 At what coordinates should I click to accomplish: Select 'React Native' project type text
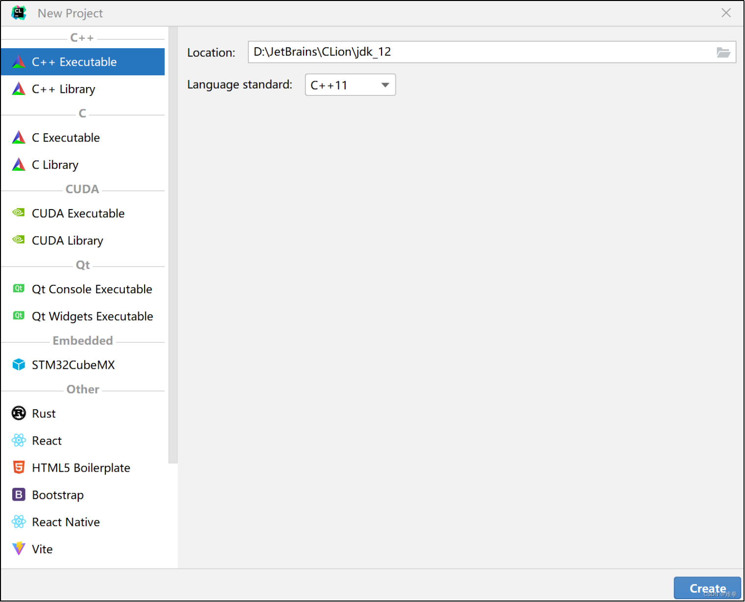tap(66, 522)
